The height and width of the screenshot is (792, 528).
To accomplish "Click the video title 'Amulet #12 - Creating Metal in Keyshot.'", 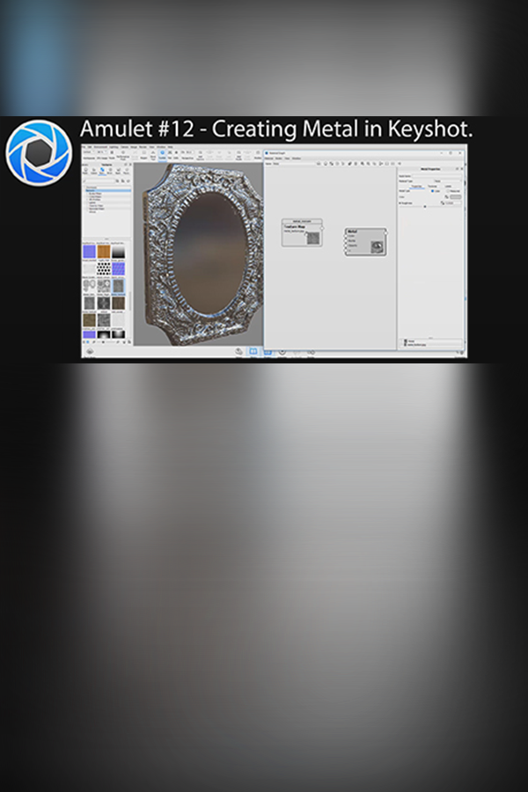I will pos(276,129).
